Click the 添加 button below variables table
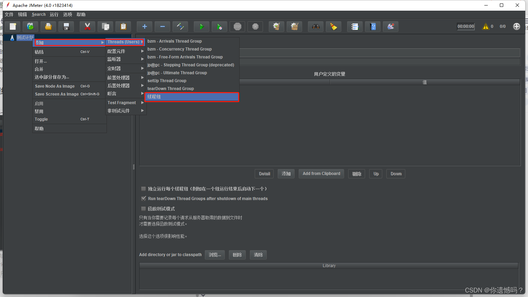The width and height of the screenshot is (528, 297). [286, 174]
